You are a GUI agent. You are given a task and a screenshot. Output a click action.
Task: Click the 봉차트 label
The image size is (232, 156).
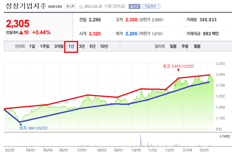click(160, 46)
